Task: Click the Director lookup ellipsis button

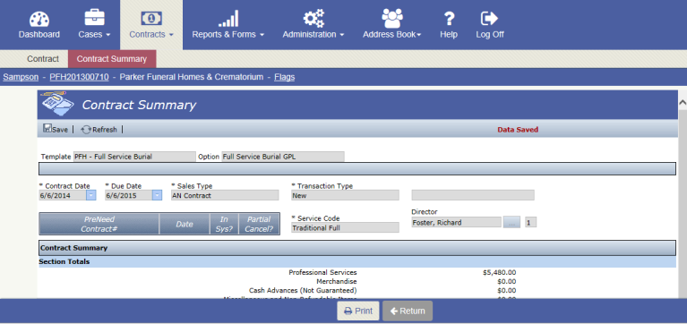Action: (x=511, y=223)
